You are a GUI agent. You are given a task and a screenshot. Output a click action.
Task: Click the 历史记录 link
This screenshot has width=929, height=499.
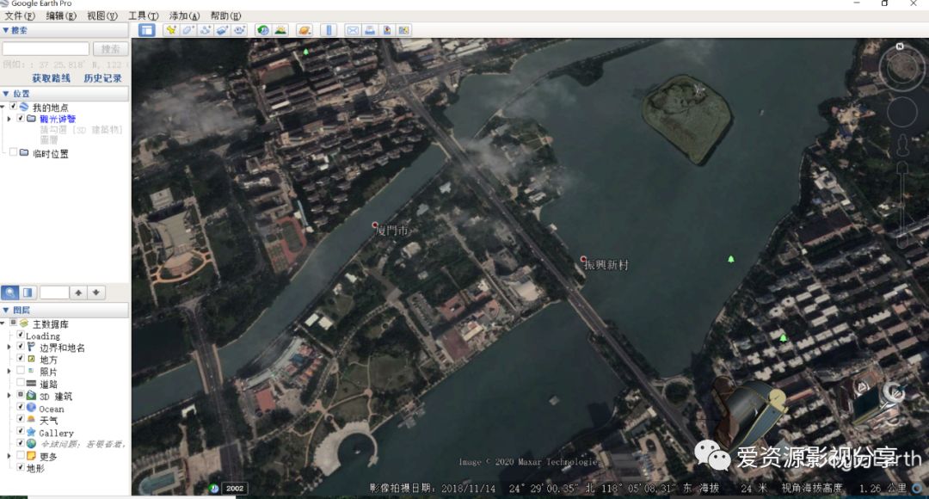102,78
